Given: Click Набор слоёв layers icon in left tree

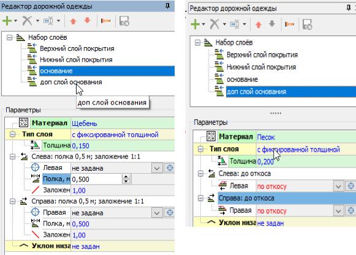Looking at the screenshot, I should pos(21,37).
